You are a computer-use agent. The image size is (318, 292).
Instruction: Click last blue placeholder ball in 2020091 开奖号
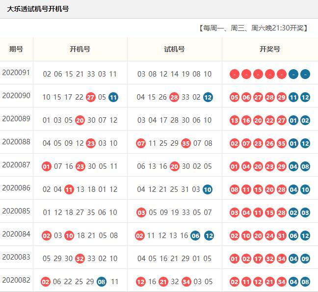pyautogui.click(x=305, y=74)
